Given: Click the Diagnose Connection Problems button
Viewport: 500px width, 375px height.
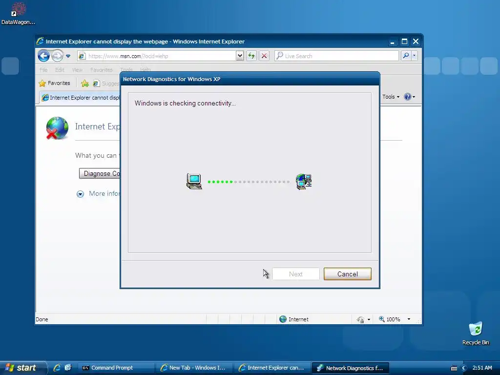Looking at the screenshot, I should click(x=100, y=173).
